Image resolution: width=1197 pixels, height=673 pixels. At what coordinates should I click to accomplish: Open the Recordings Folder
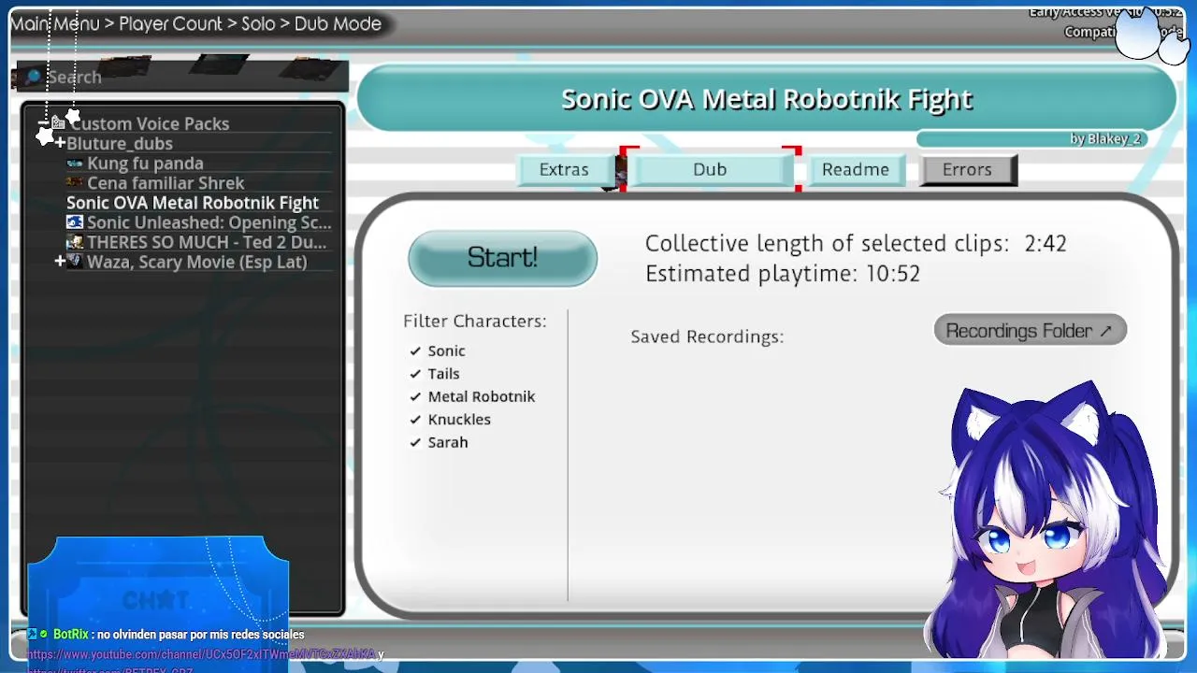[x=1030, y=331]
